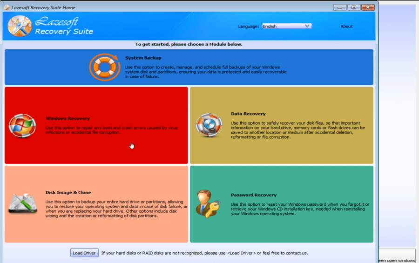Click the System Backup lifebuoy icon
419x263 pixels.
105,67
